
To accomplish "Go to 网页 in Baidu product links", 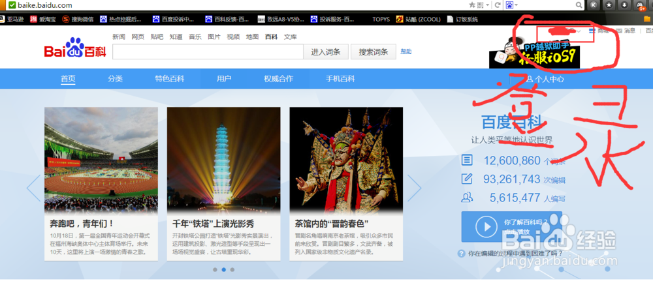I will (138, 37).
